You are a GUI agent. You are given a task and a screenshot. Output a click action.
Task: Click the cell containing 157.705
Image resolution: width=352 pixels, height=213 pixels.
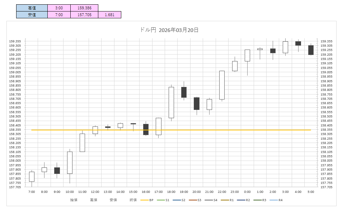(84, 15)
